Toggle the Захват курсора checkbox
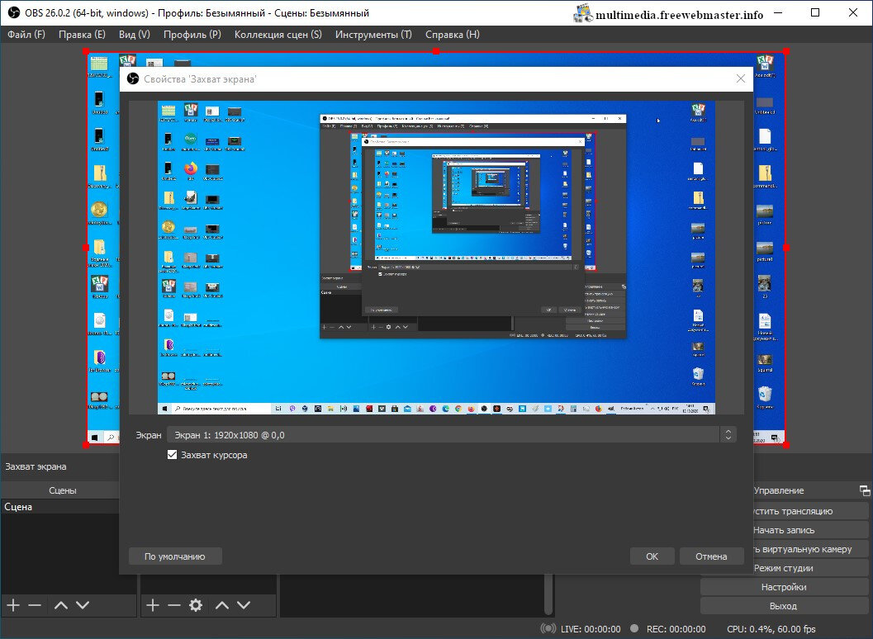The width and height of the screenshot is (873, 639). 172,455
